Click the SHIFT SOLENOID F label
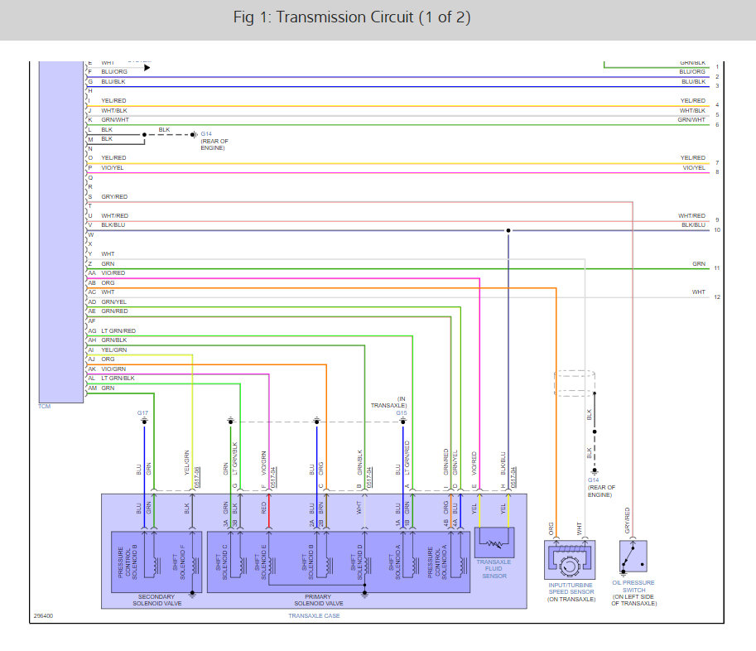 (x=179, y=562)
